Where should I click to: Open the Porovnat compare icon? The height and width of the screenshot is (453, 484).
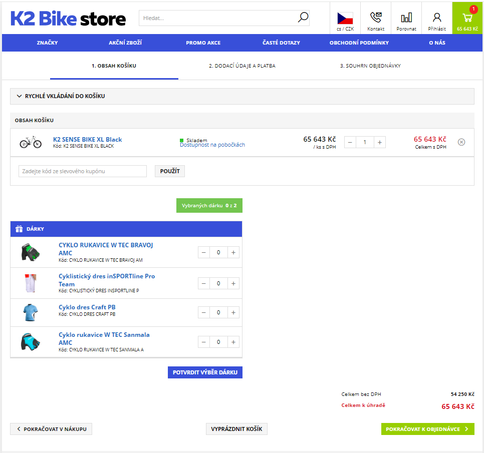(x=406, y=18)
